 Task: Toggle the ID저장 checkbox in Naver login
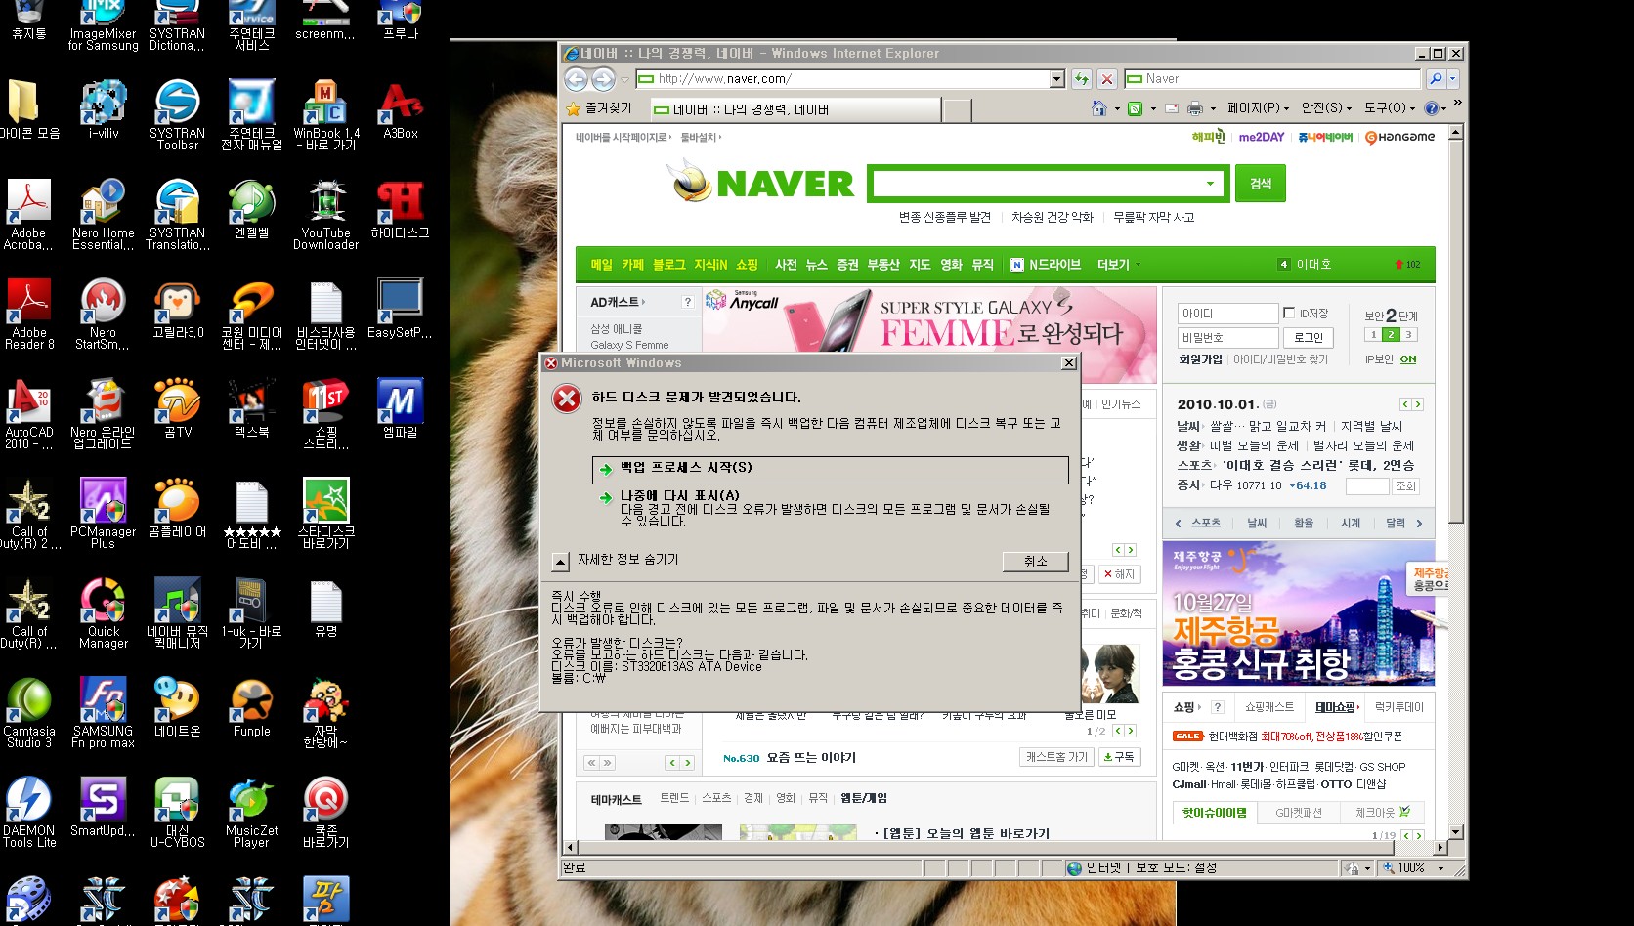[1289, 314]
